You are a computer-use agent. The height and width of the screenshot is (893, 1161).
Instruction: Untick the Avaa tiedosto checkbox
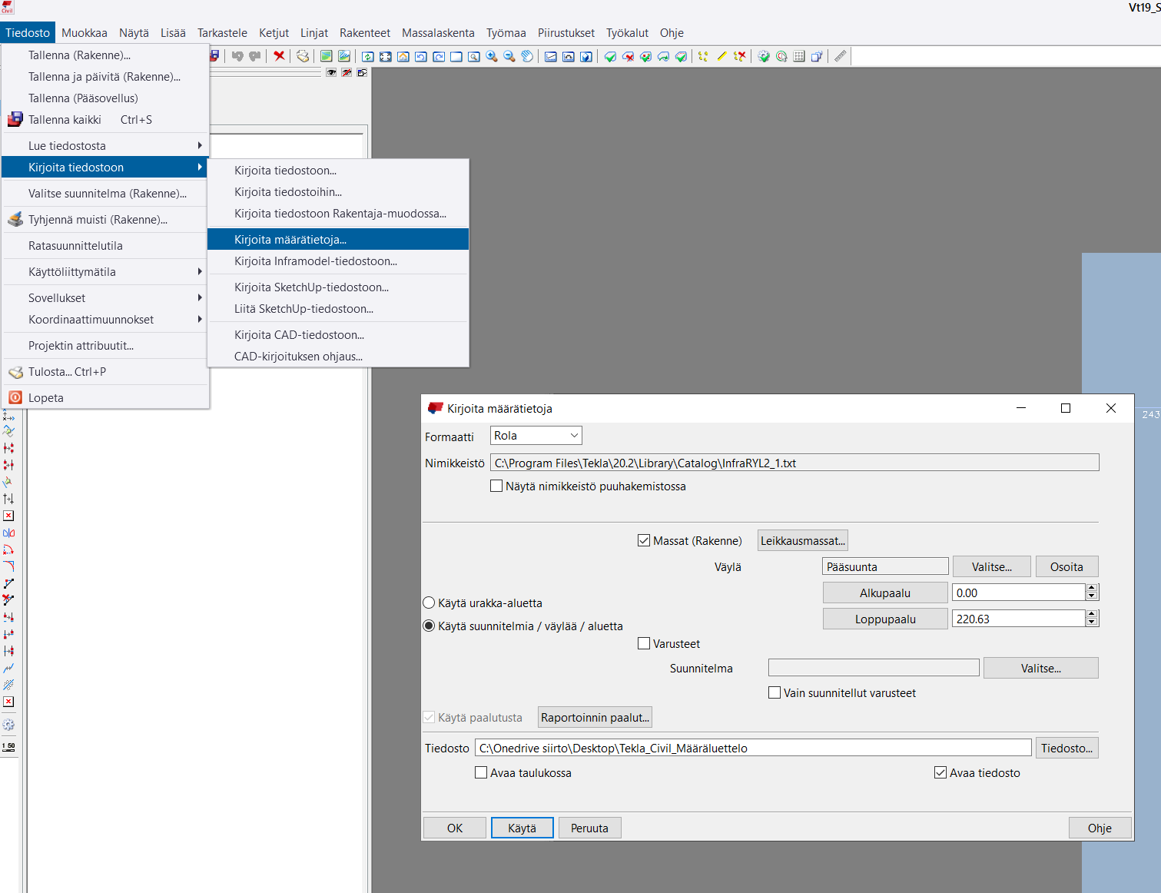click(940, 772)
